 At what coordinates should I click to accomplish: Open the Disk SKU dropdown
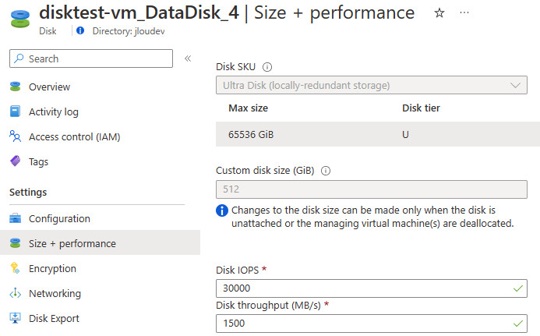click(x=371, y=85)
